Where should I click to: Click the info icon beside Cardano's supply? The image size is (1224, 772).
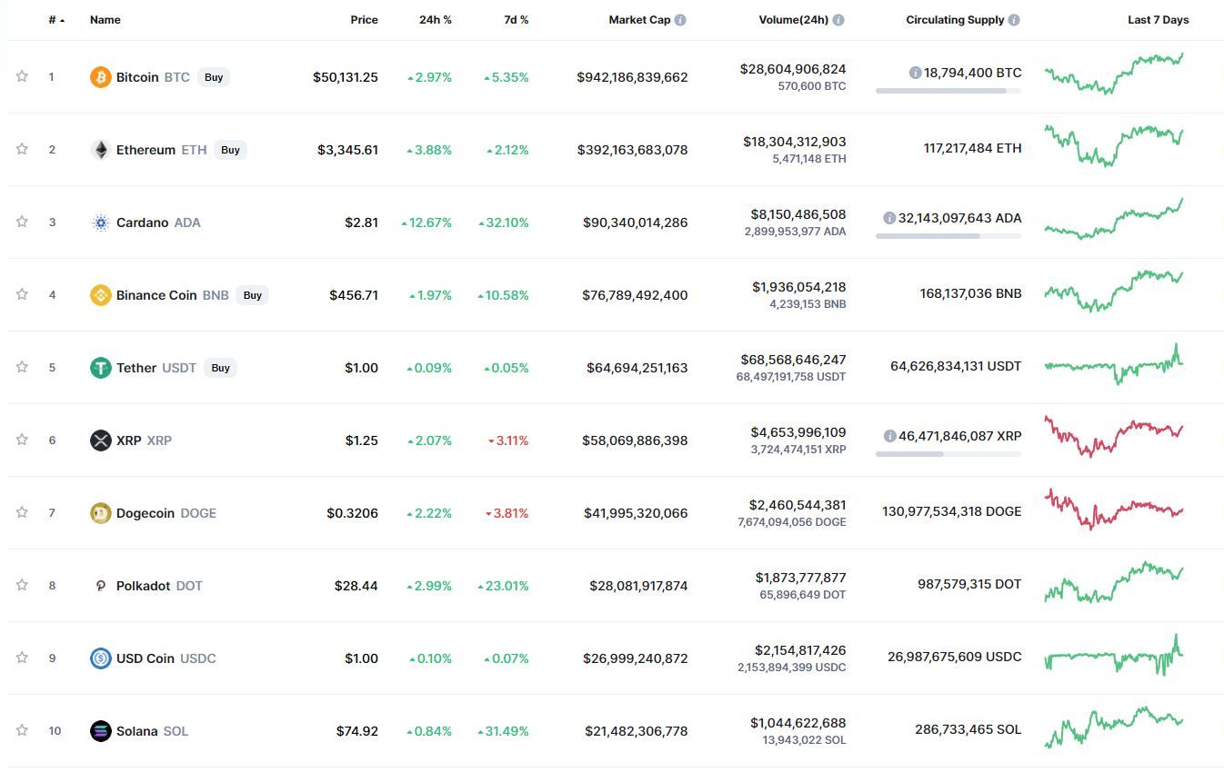pos(889,218)
